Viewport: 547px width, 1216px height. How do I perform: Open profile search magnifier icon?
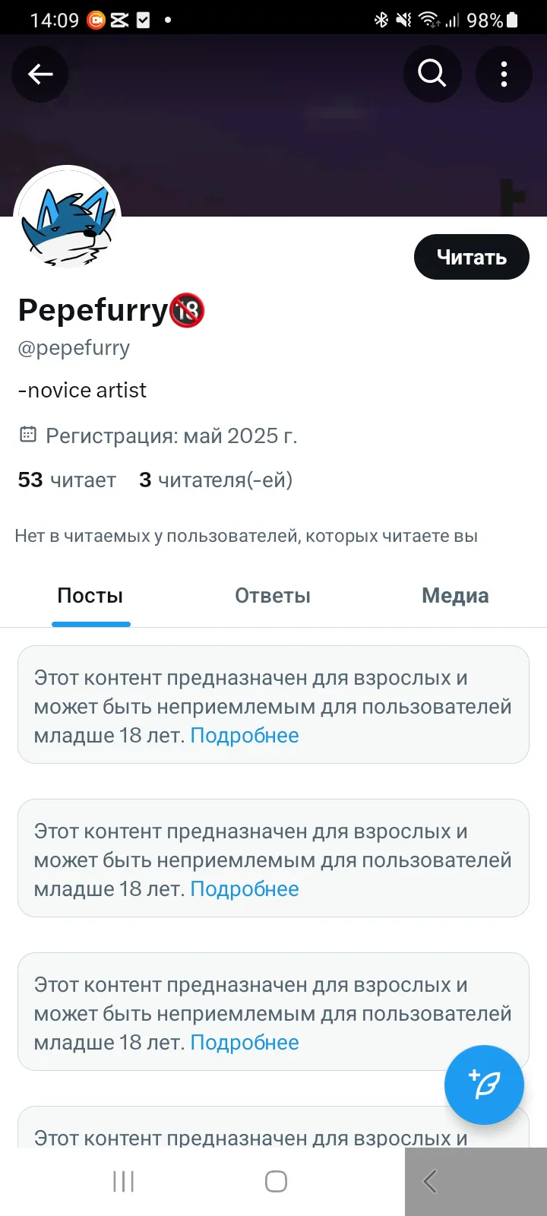(432, 74)
